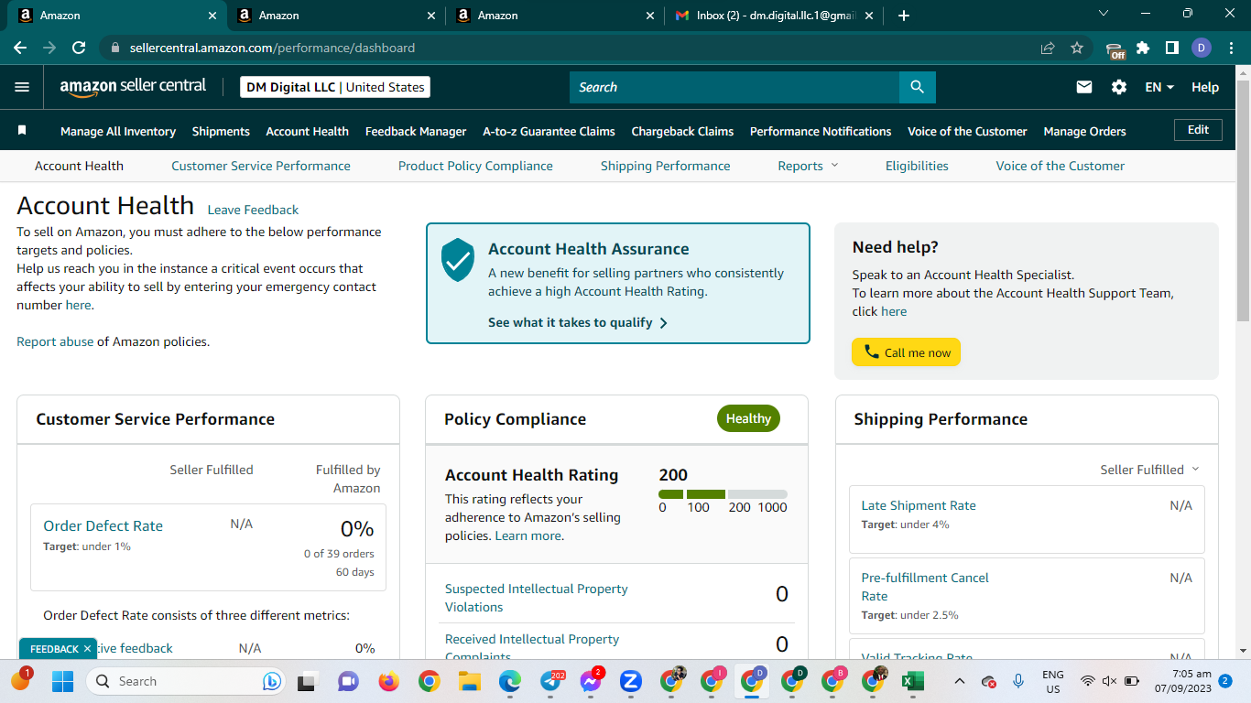Go to Chargeback Claims
Image resolution: width=1251 pixels, height=703 pixels.
click(x=682, y=131)
